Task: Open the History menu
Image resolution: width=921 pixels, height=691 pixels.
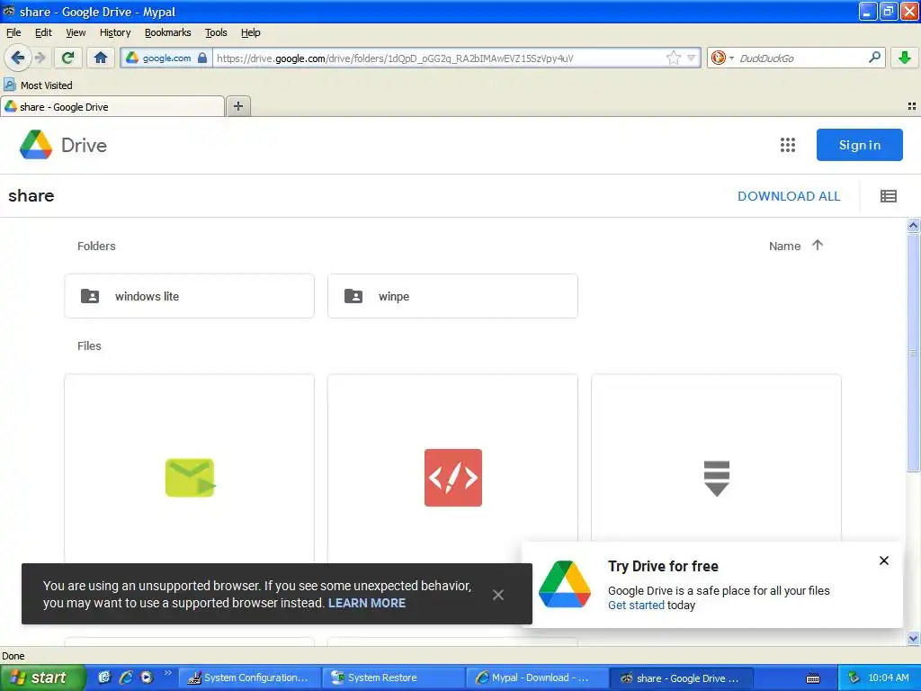Action: pos(115,32)
